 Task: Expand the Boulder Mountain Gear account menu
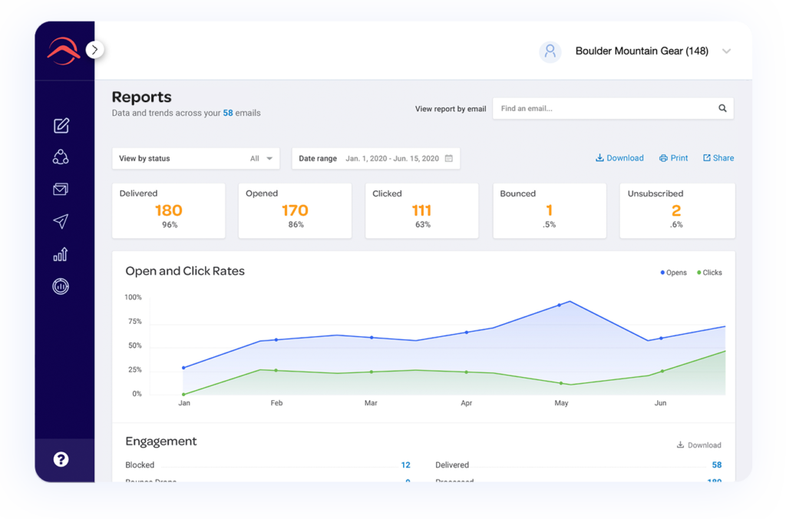pyautogui.click(x=725, y=51)
